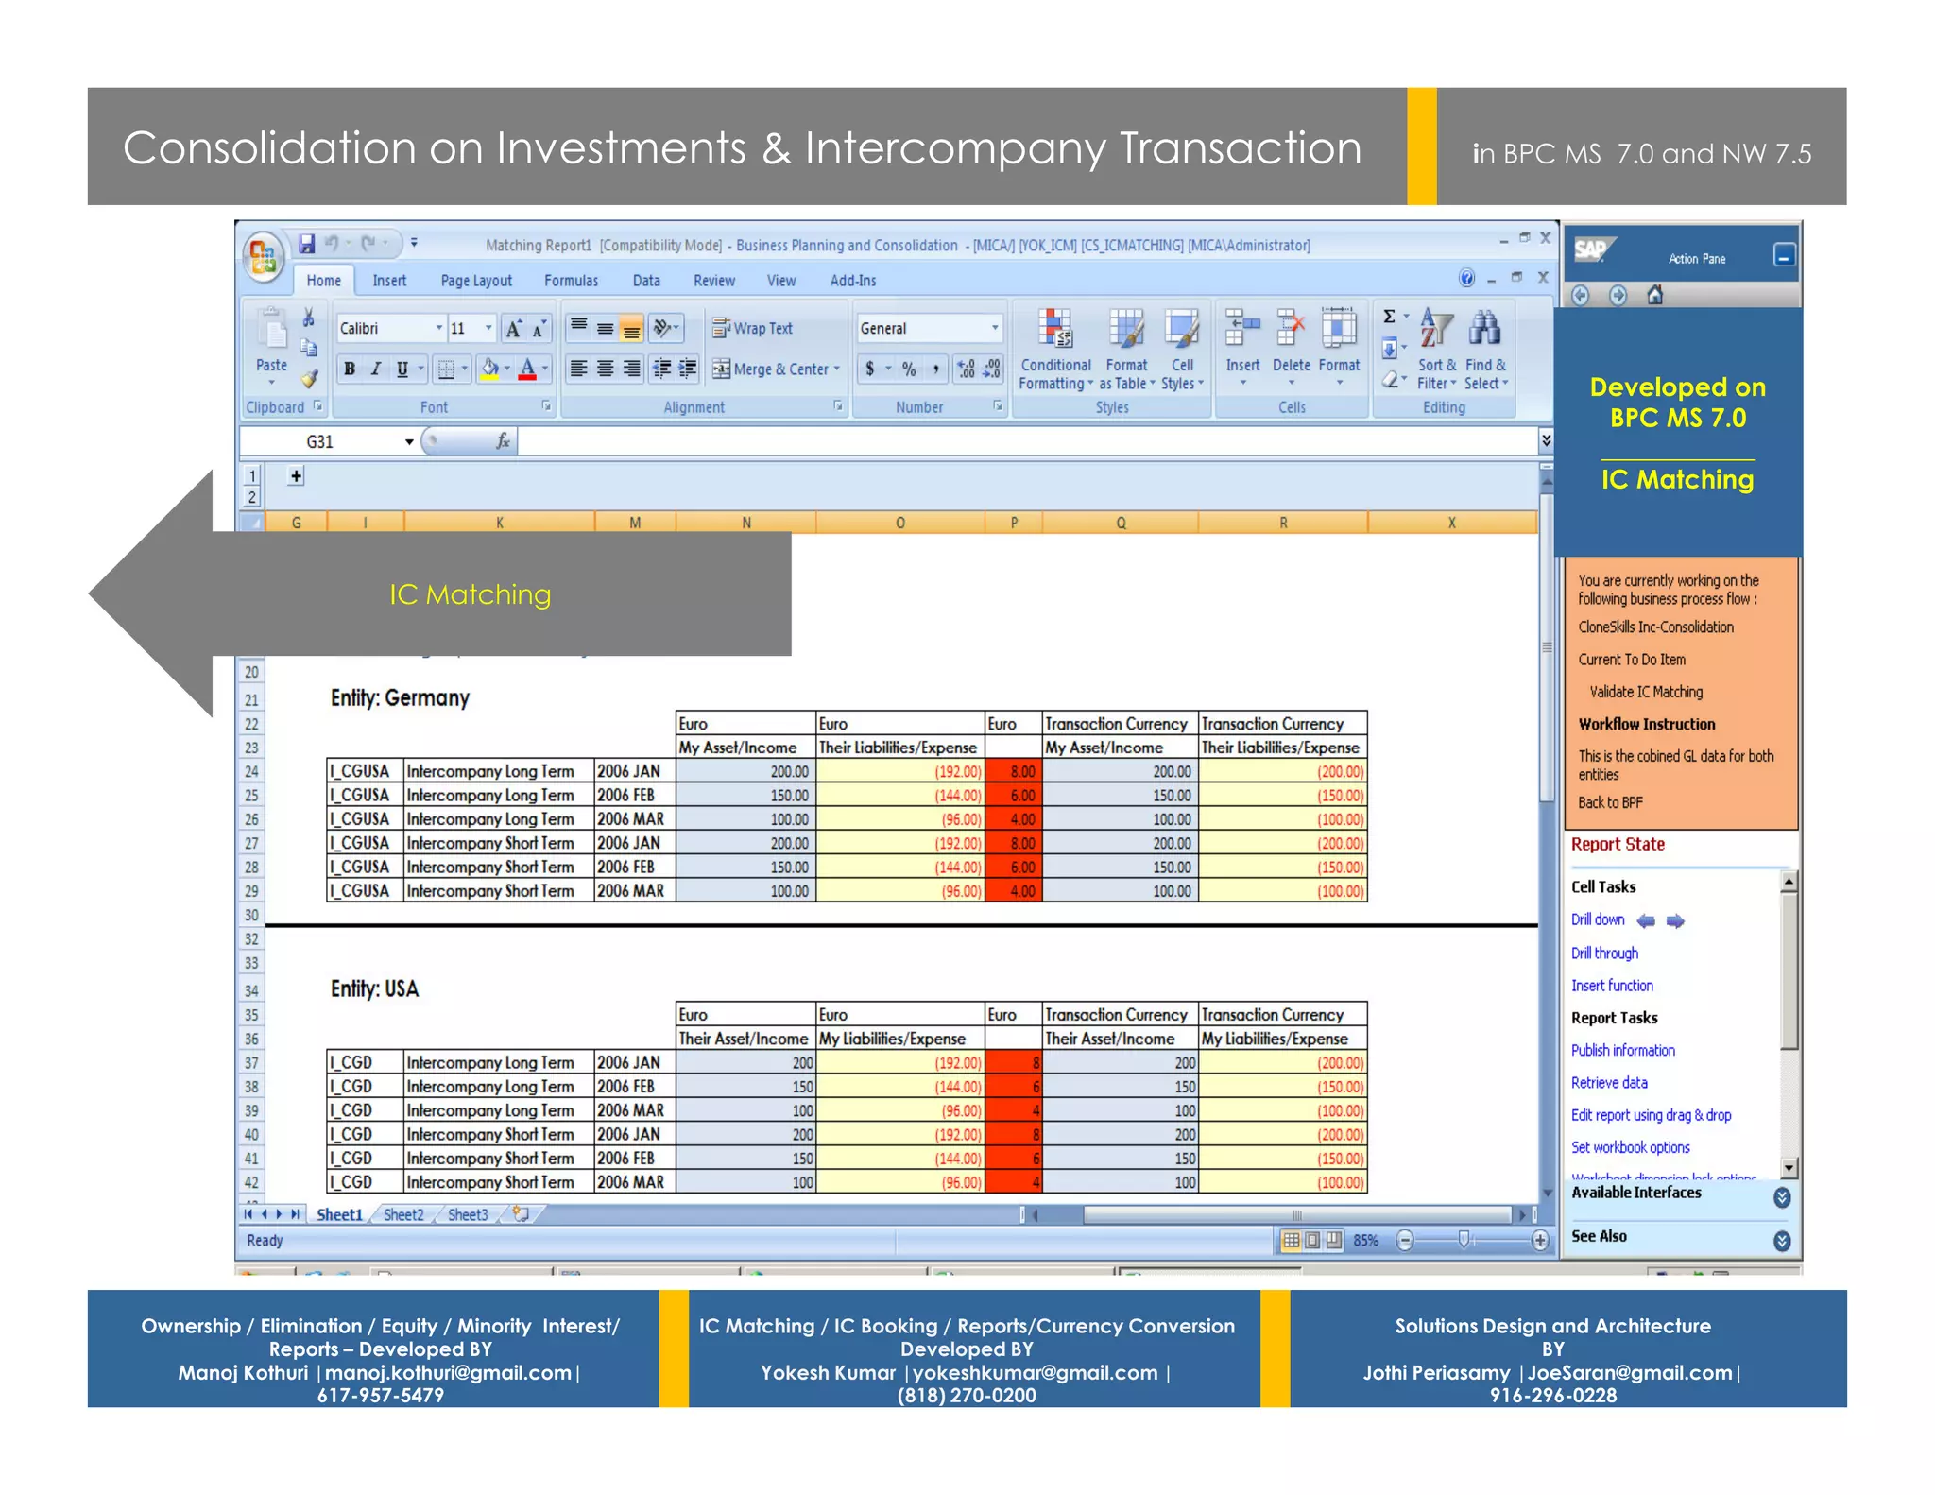Cut selection with the scissors icon

pyautogui.click(x=308, y=318)
